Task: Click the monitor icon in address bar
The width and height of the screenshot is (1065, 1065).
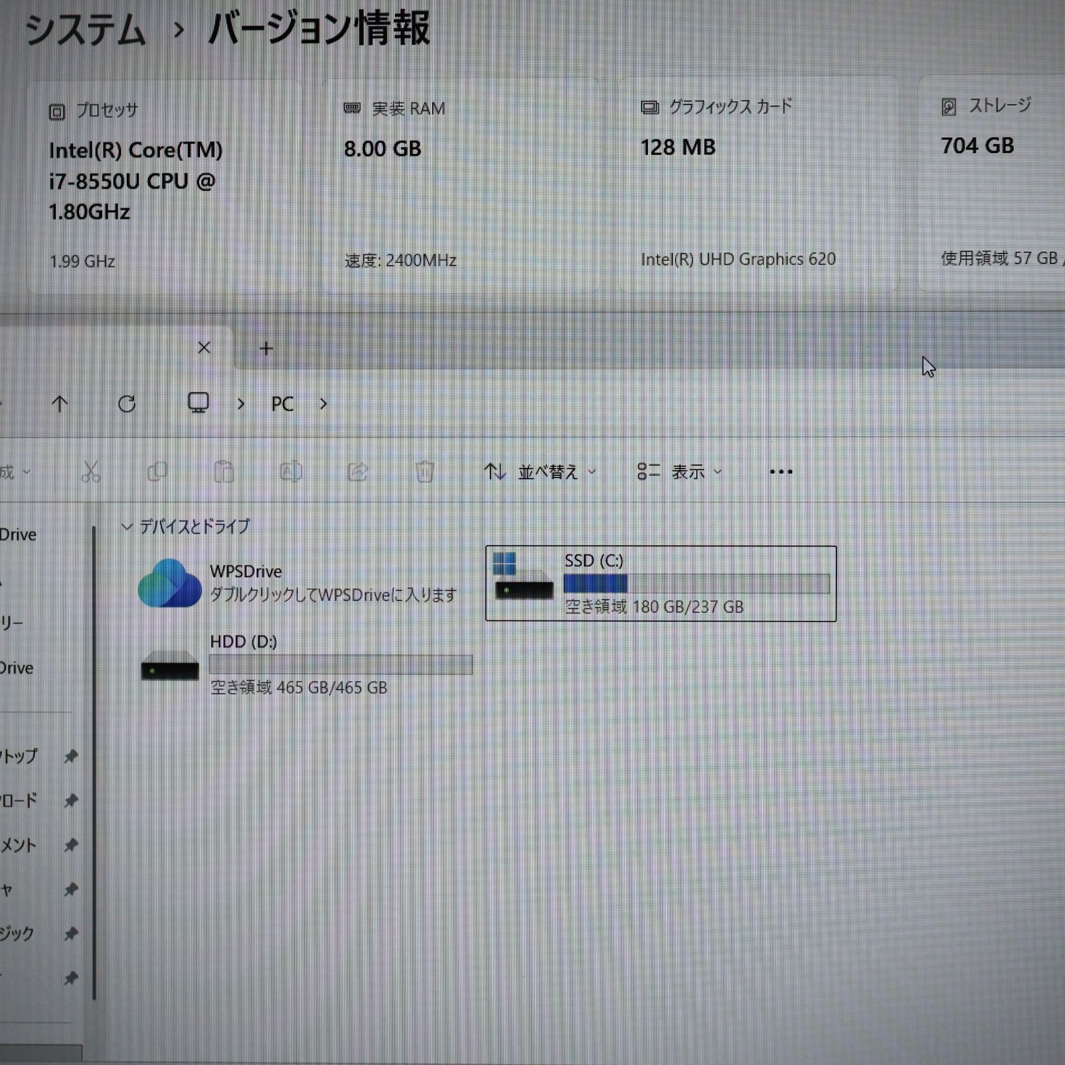Action: (198, 403)
